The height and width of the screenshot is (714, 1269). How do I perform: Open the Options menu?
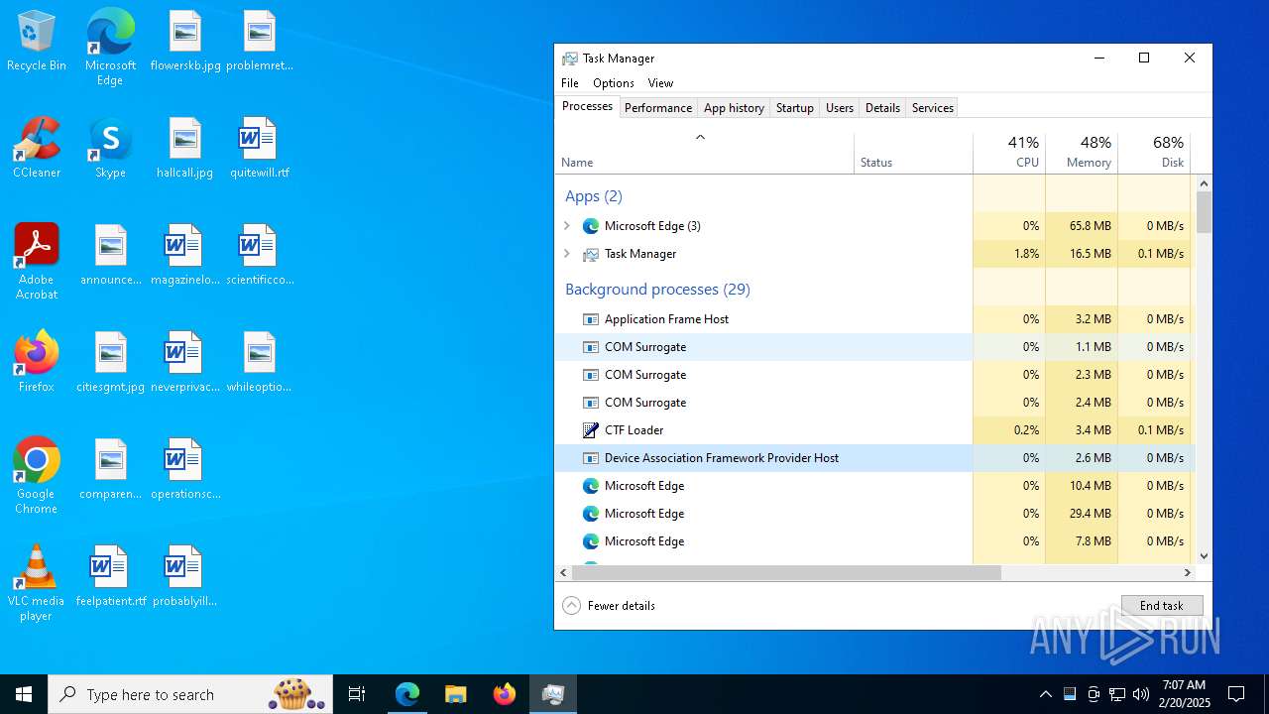(614, 83)
